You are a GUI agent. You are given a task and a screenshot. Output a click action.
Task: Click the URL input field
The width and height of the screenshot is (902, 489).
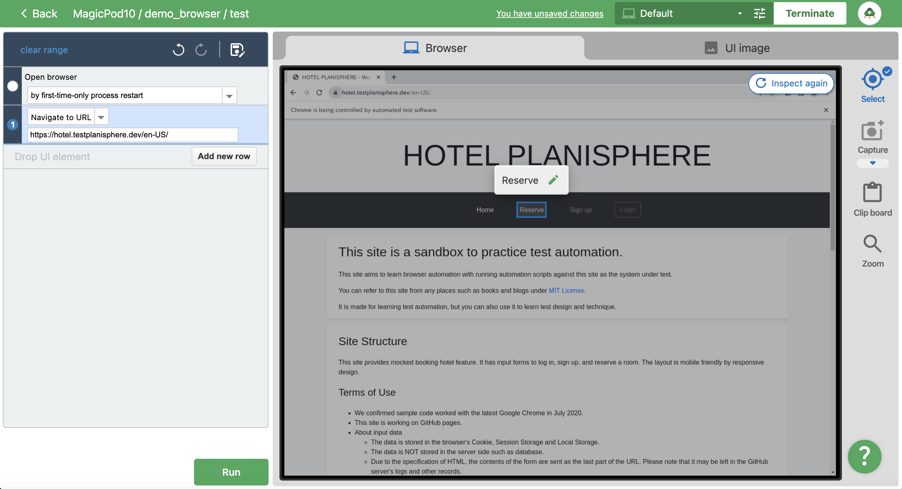tap(133, 135)
